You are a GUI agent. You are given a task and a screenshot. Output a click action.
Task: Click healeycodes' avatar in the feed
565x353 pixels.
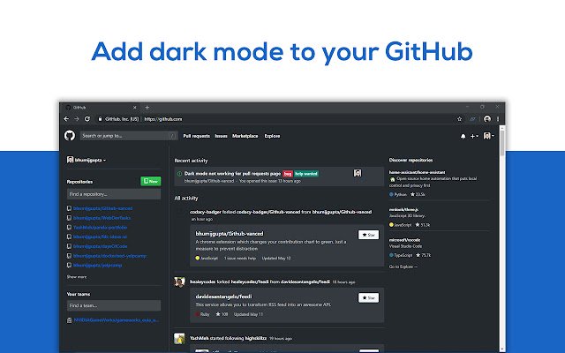tap(179, 282)
